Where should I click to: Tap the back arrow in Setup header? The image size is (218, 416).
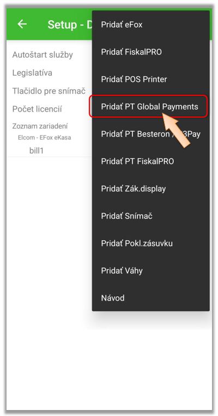pyautogui.click(x=22, y=24)
